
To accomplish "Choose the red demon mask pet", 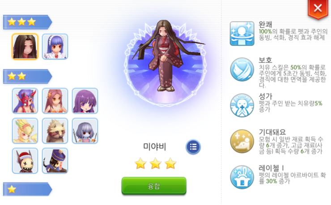I will pos(25,101).
